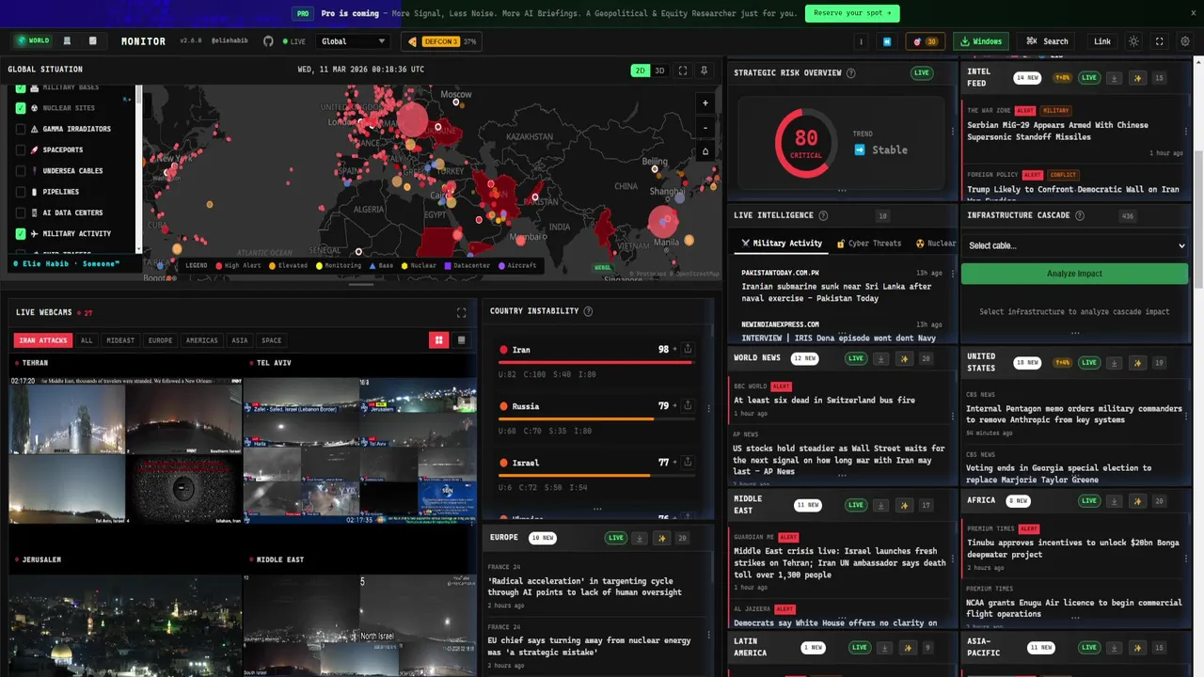
Task: Summarize World News with sparkle icon
Action: pos(904,358)
